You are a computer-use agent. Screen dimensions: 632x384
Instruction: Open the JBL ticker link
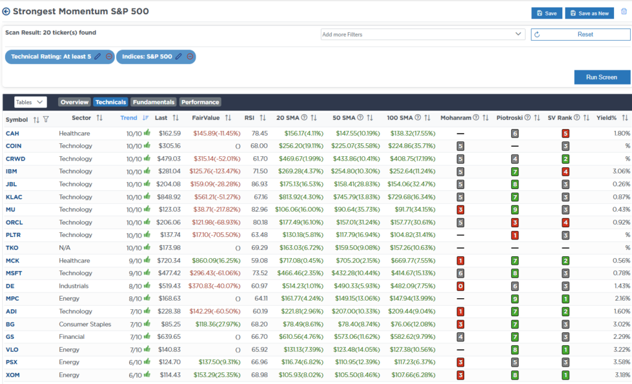tap(11, 184)
